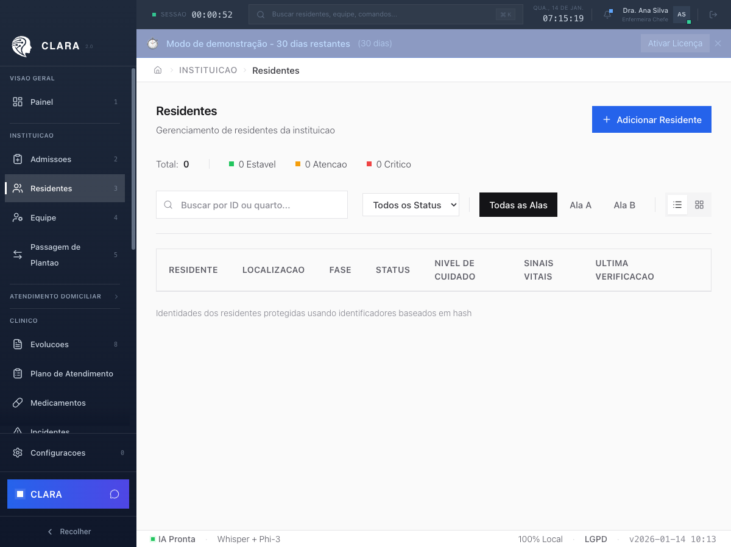Click the Configuracoes gear icon
Screen dimensions: 731x547
tap(18, 453)
